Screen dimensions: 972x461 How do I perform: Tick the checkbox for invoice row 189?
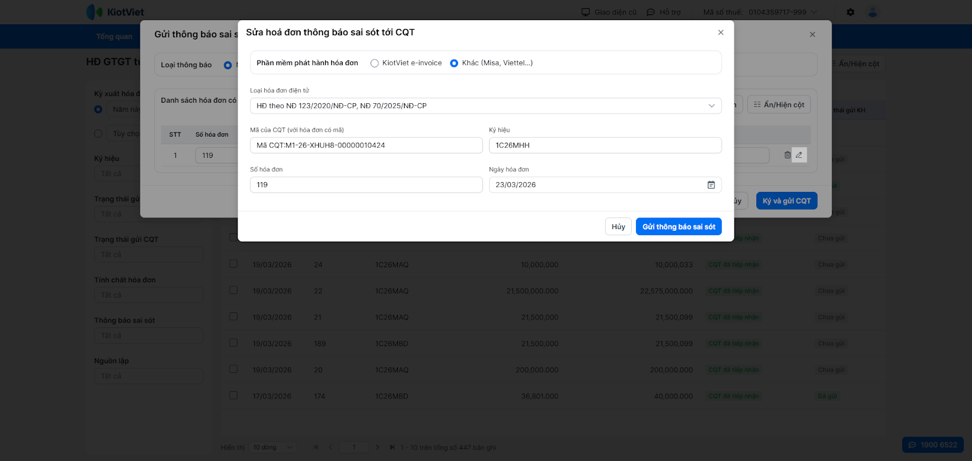coord(233,343)
